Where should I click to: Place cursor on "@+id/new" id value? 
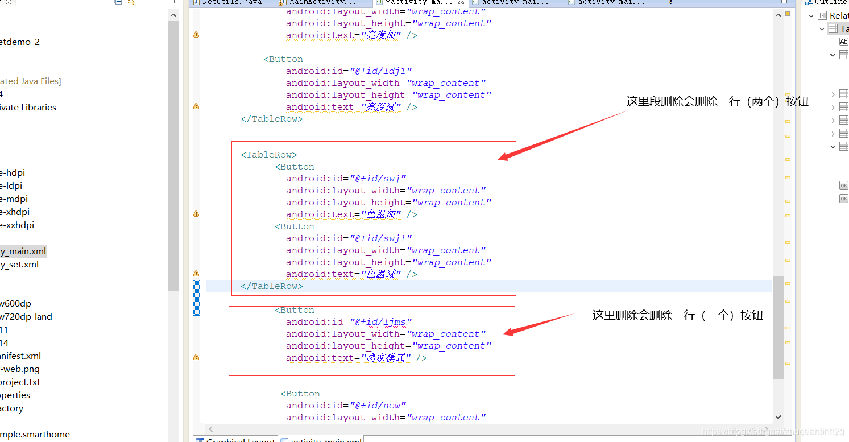378,406
